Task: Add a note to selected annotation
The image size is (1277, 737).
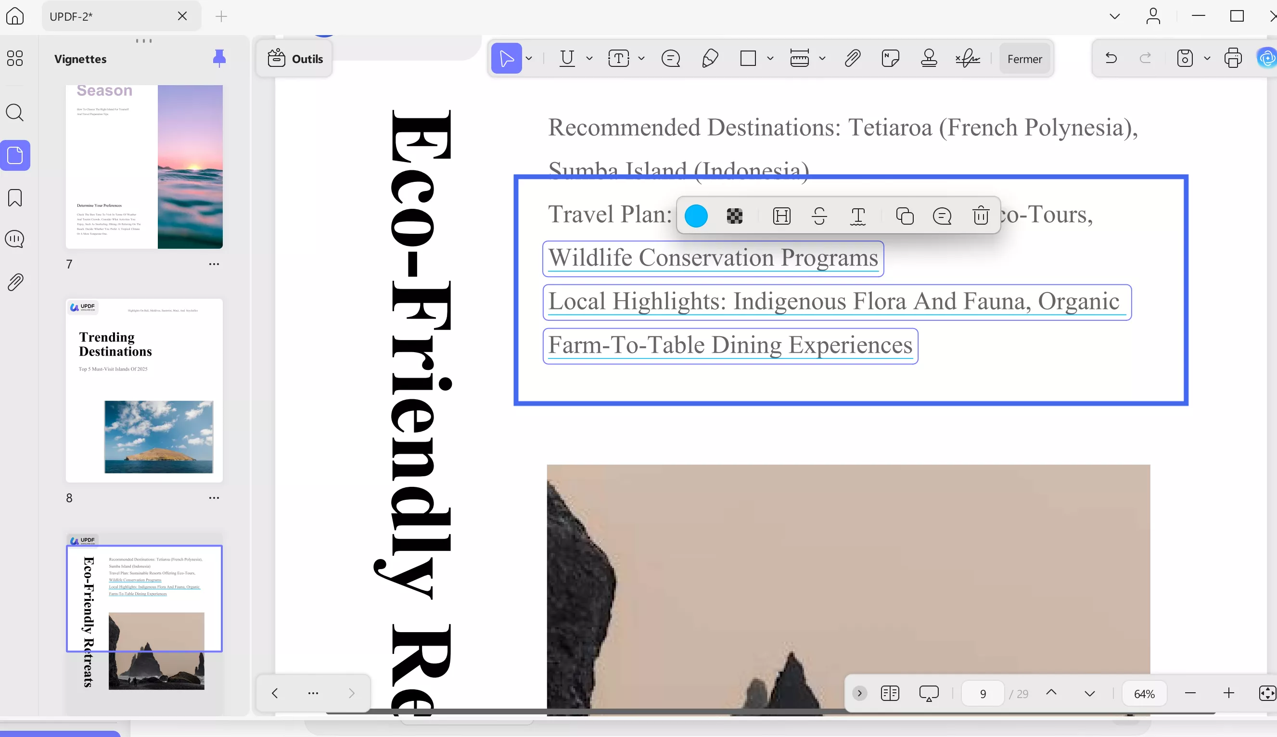Action: [942, 216]
